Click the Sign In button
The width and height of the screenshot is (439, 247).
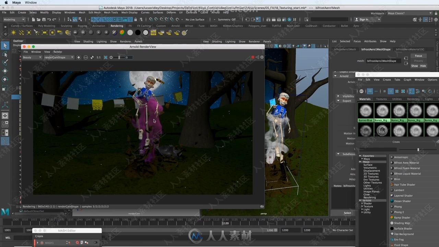[364, 20]
